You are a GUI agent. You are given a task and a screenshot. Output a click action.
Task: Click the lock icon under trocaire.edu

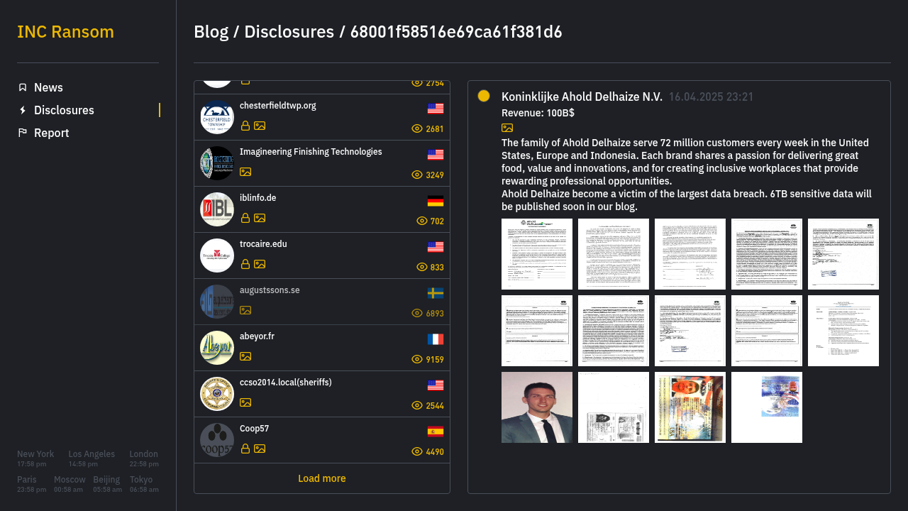[245, 264]
